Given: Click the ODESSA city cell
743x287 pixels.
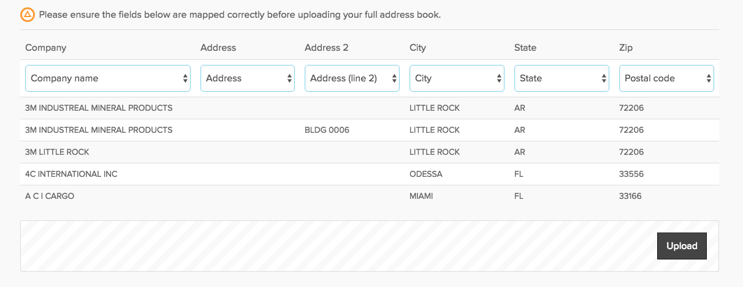Looking at the screenshot, I should coord(426,174).
